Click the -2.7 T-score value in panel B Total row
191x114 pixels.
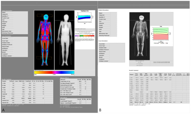[x=174, y=102]
